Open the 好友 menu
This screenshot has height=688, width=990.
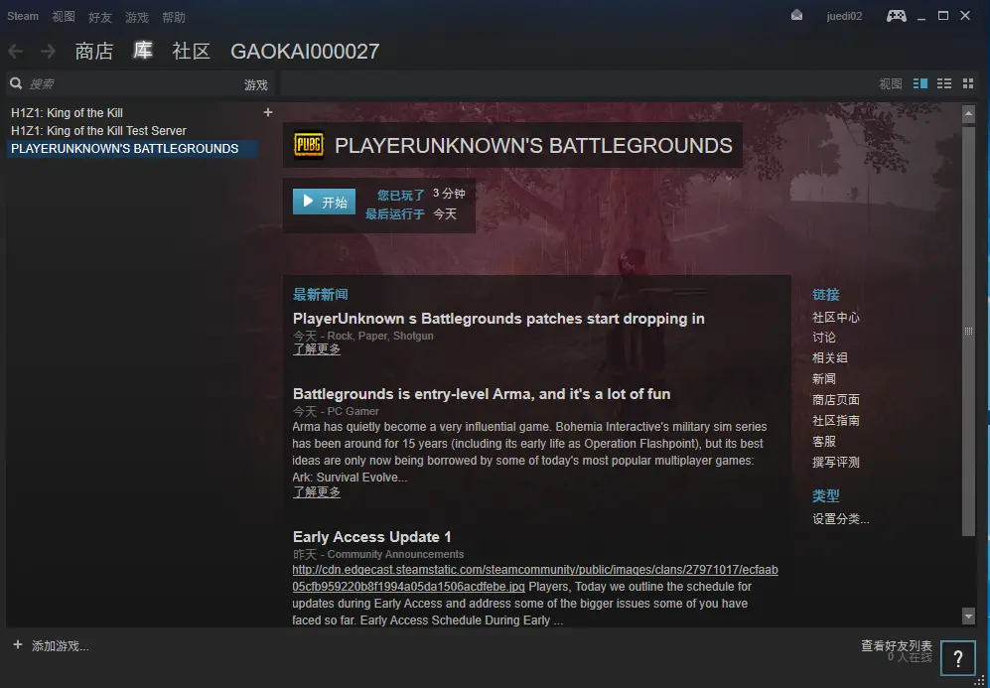pos(99,17)
